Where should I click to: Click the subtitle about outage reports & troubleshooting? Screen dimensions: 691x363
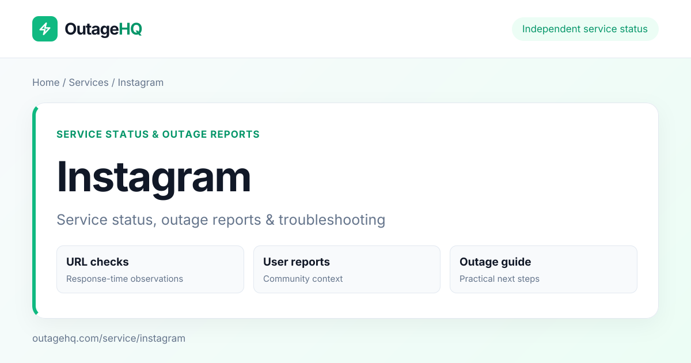pos(221,220)
